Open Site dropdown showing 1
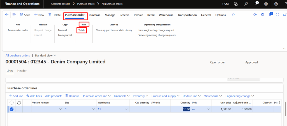Viewport: 287px width, 126px height. tap(93, 109)
